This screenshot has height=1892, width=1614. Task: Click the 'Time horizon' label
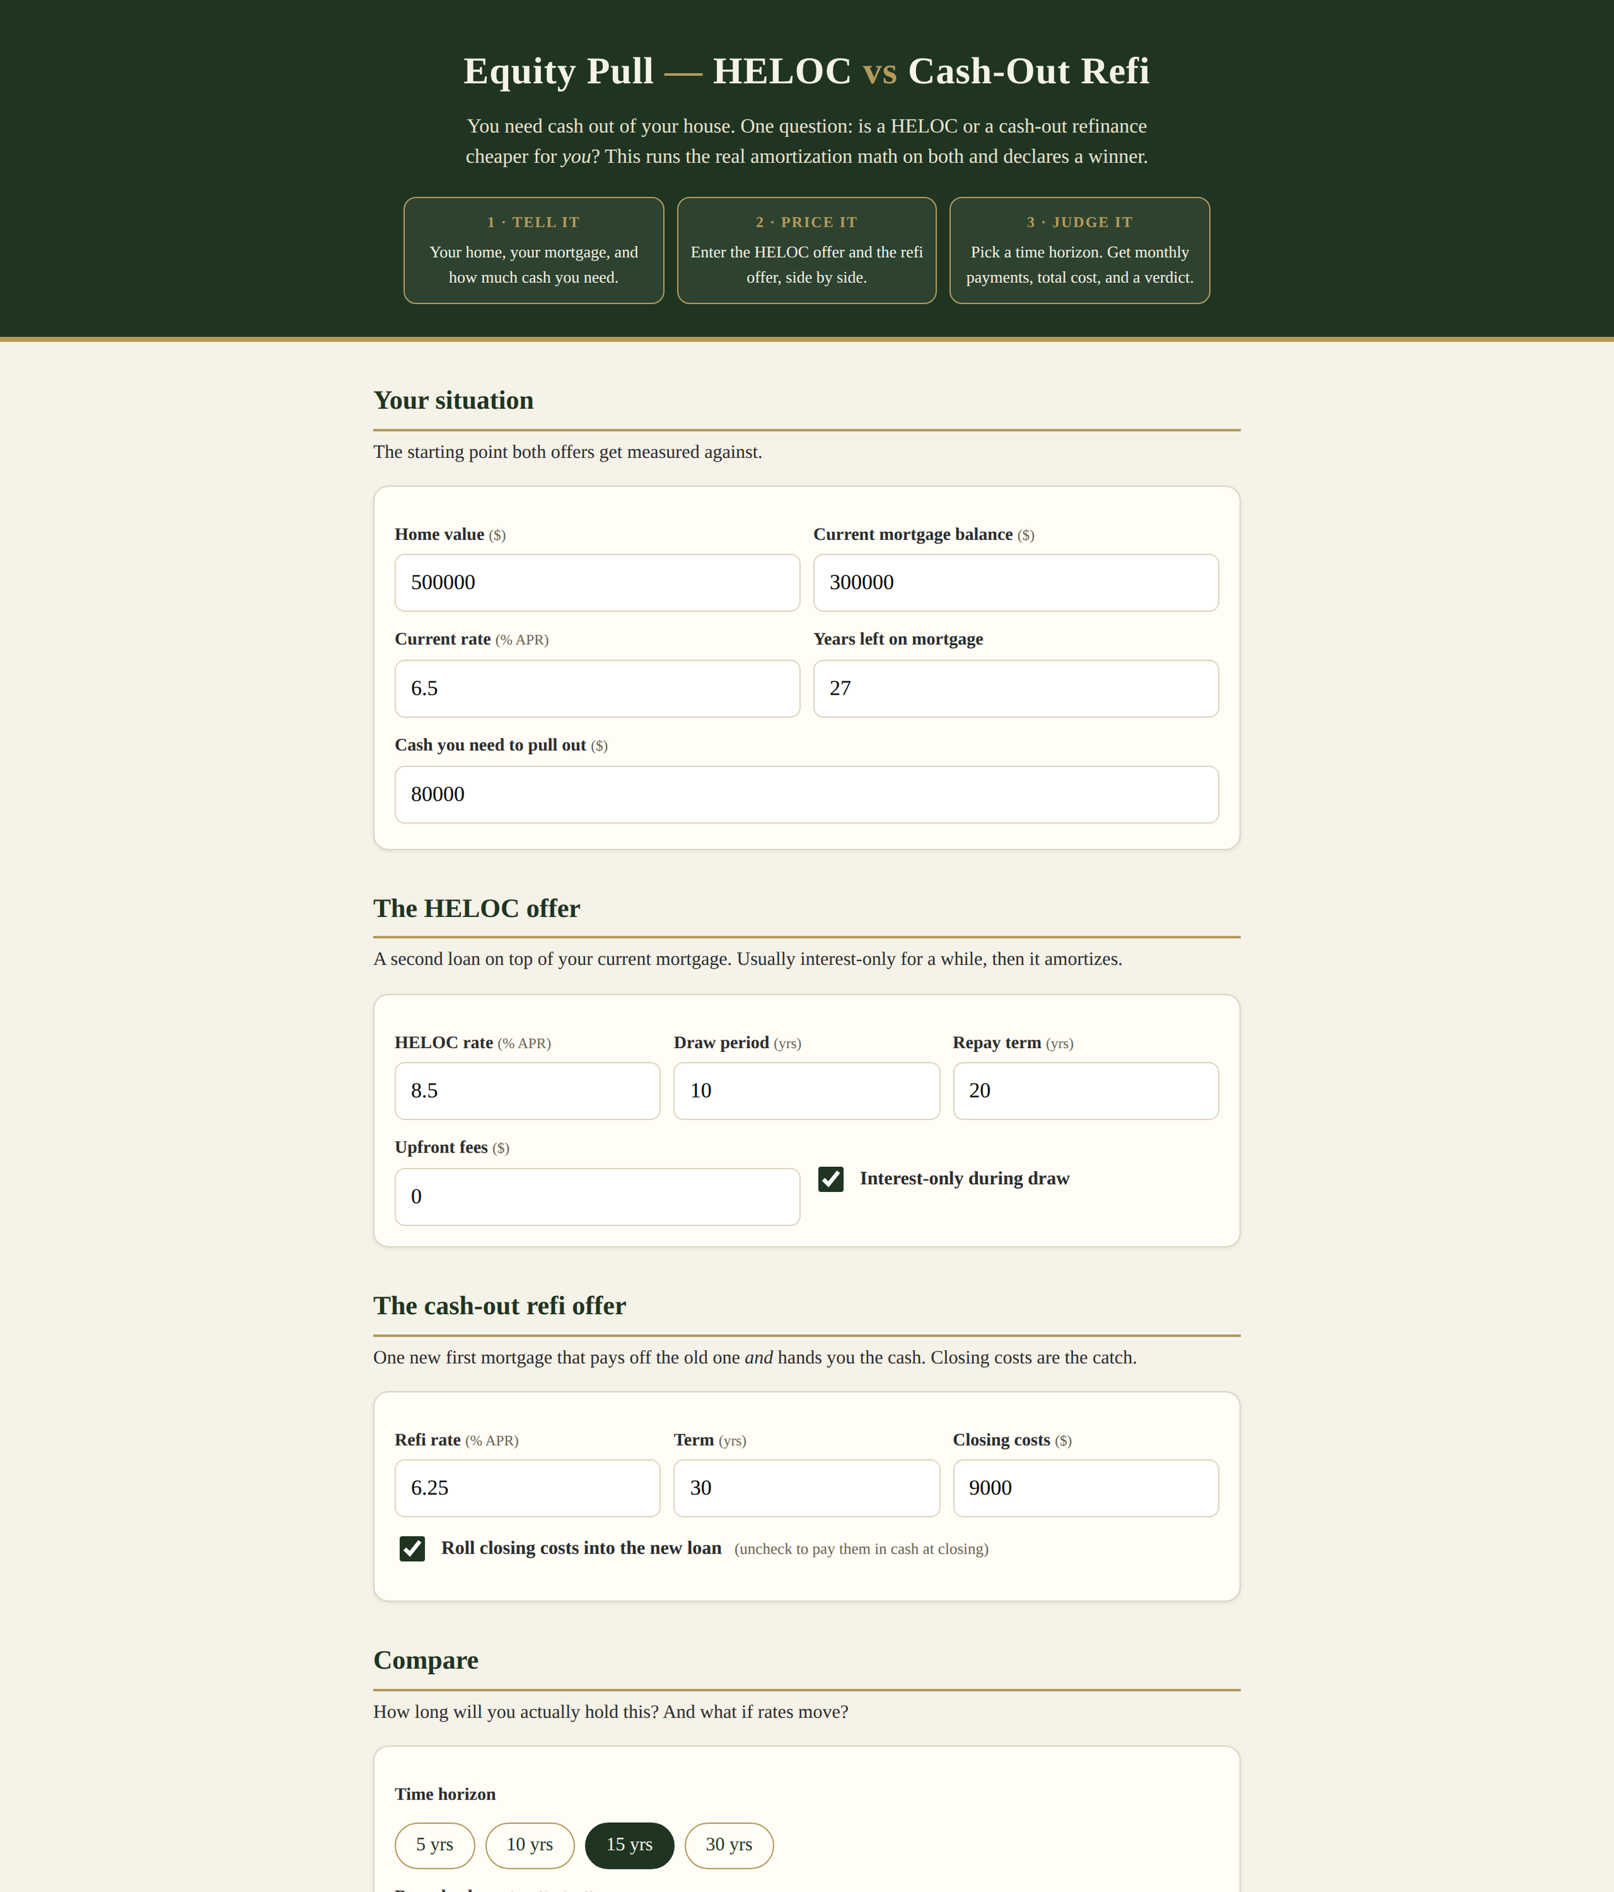click(x=445, y=1794)
